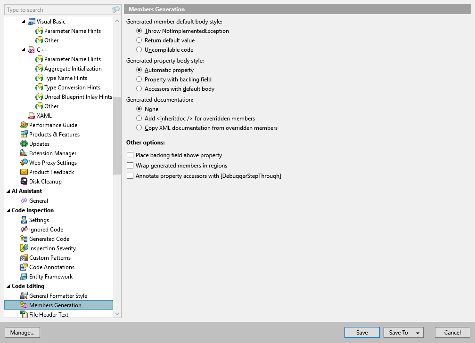The width and height of the screenshot is (475, 343).
Task: Open Visual Basic Parameter Name Hints
Action: point(73,31)
